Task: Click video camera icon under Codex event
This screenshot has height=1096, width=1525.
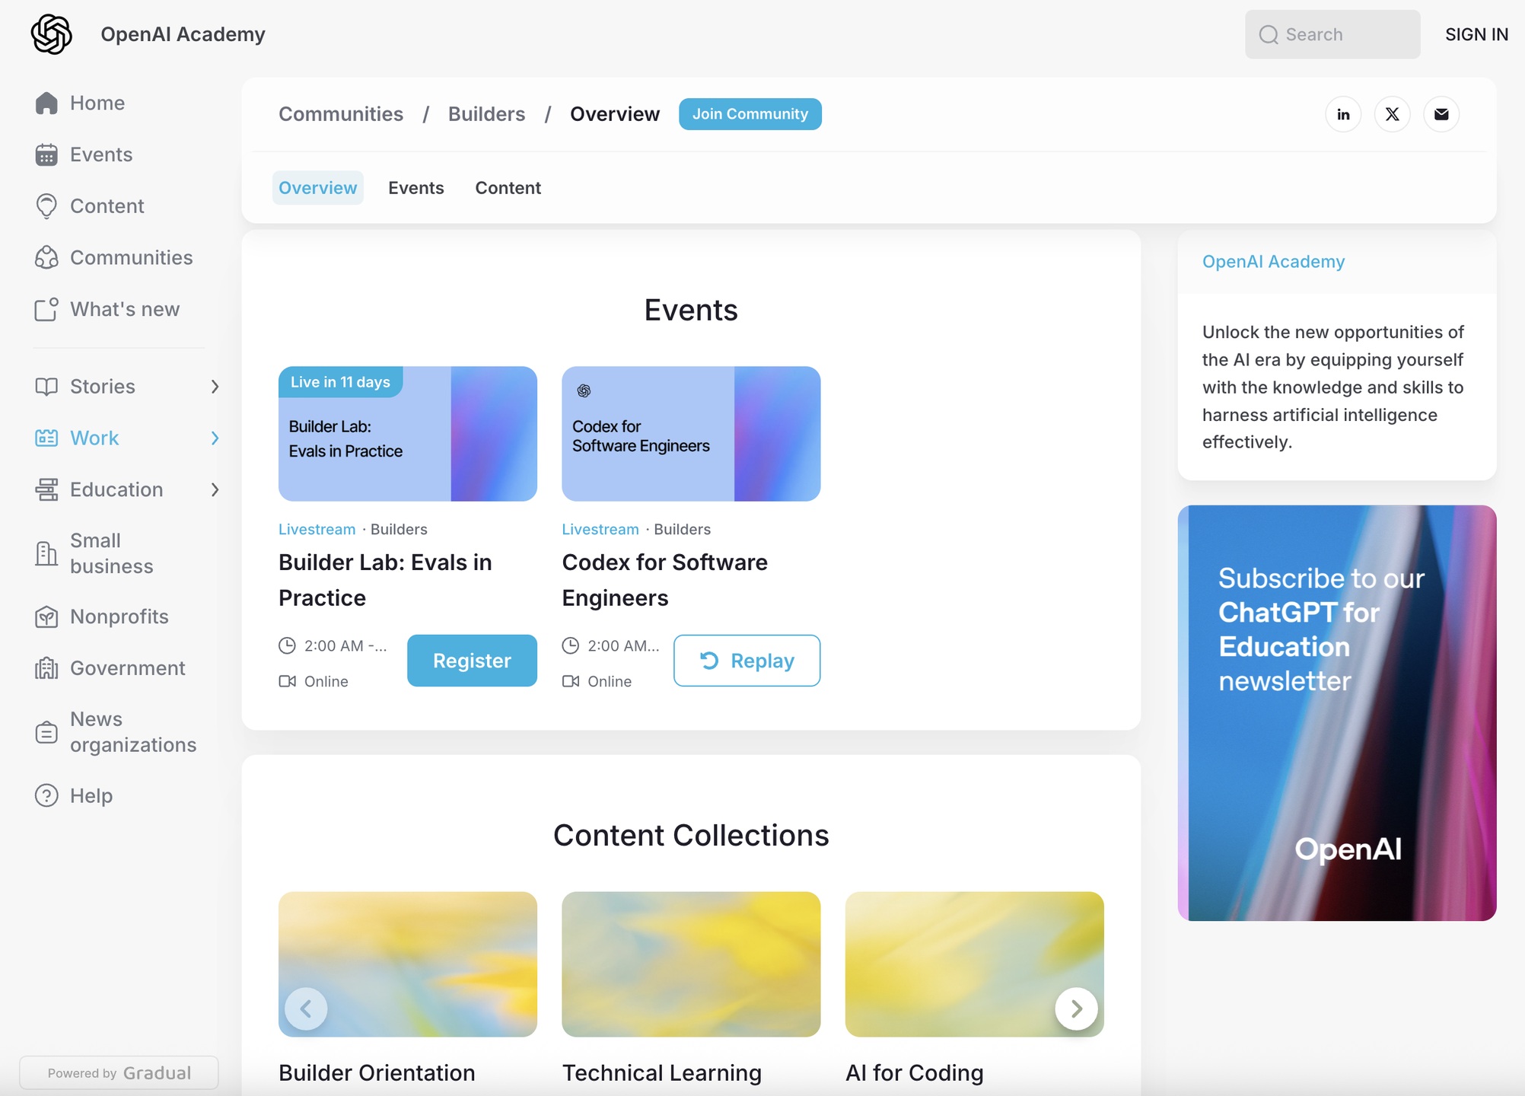Action: click(571, 681)
